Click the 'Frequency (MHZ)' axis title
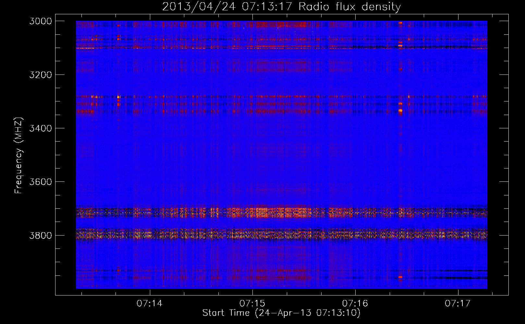Viewport: 525px width, 324px height. (x=19, y=155)
